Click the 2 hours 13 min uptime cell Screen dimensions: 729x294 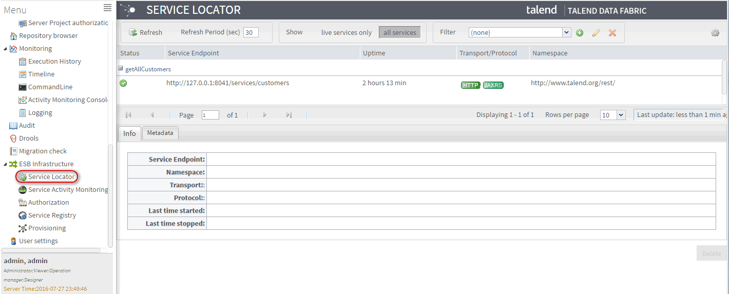384,83
